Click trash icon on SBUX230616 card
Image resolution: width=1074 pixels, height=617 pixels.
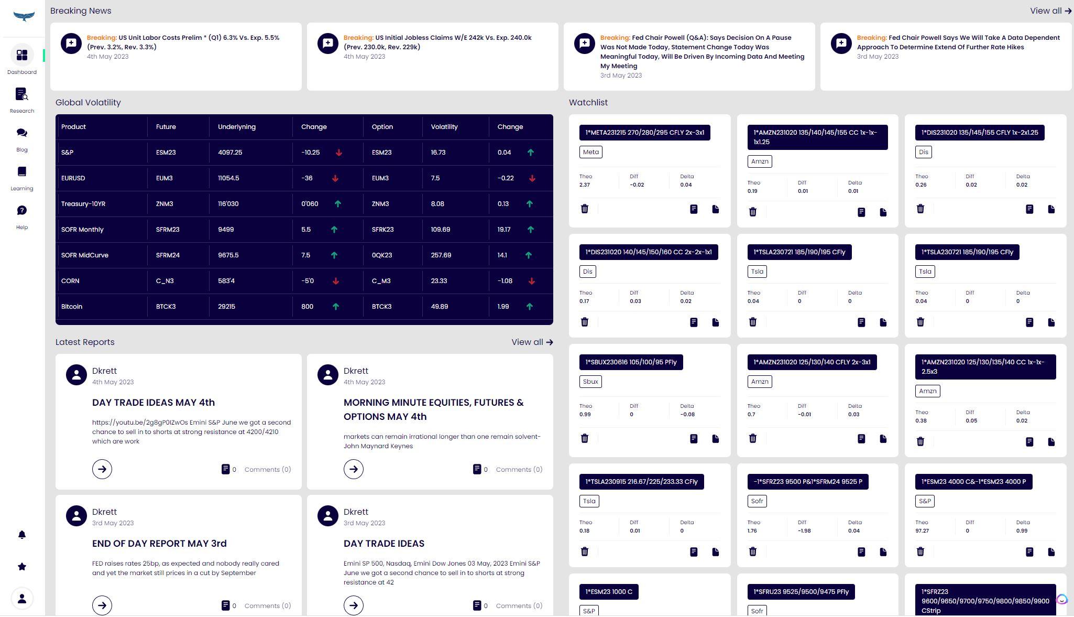click(x=585, y=439)
